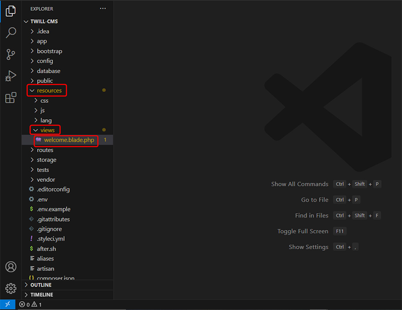Click the gear icon beside .editorconfig
402x310 pixels.
pos(31,189)
